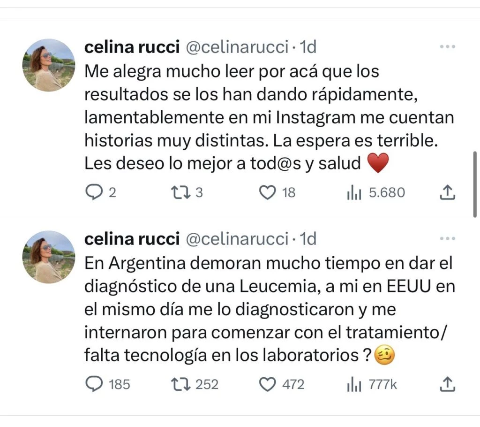The image size is (480, 427).
Task: Open more options on first tweet
Action: click(448, 47)
